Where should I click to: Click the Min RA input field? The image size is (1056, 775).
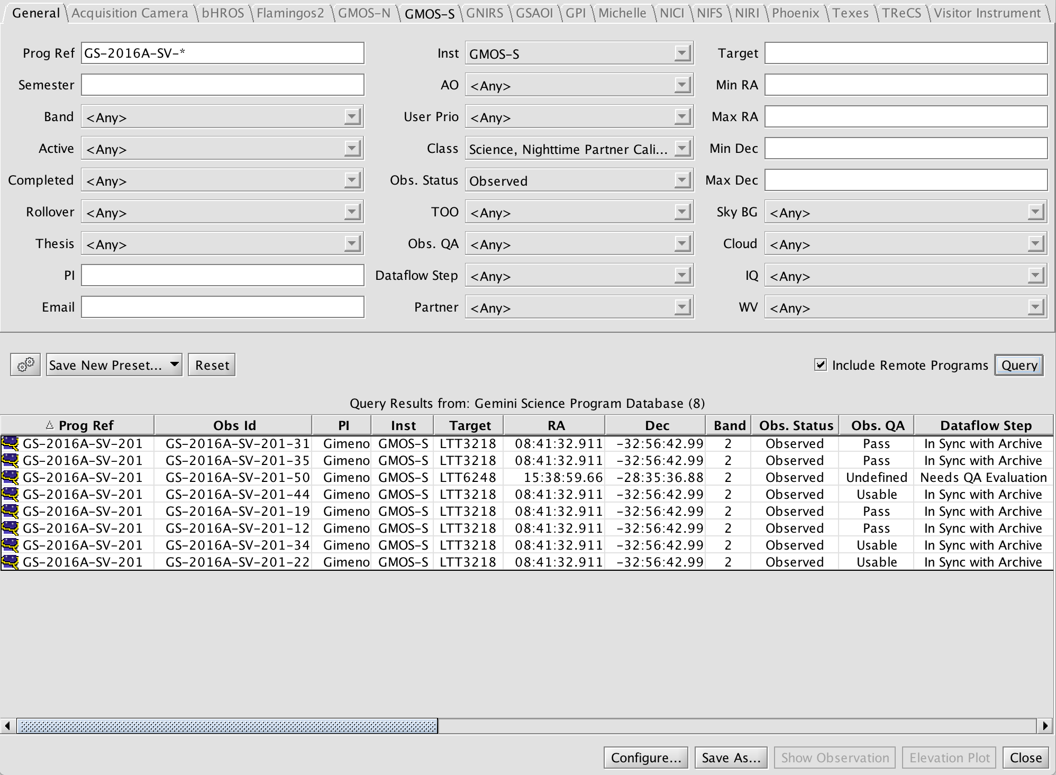click(x=906, y=85)
